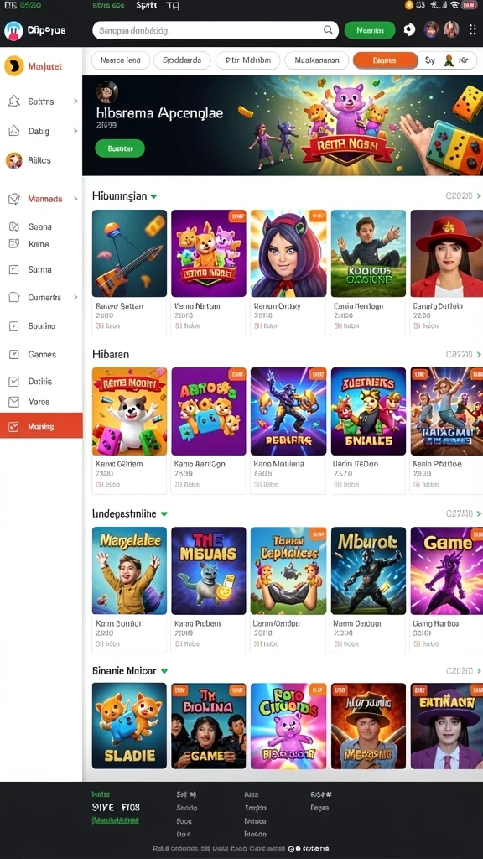This screenshot has height=859, width=483.
Task: Click the green underlined link in footer
Action: point(115,820)
